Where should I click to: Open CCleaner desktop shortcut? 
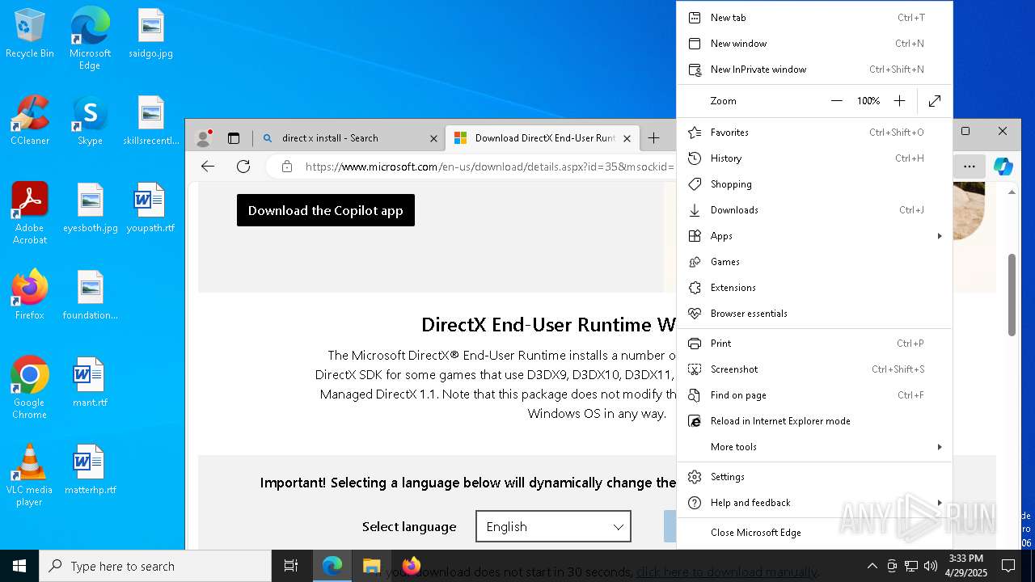coord(30,120)
